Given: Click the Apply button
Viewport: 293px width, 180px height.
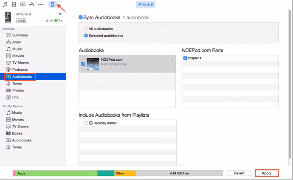Looking at the screenshot, I should 267,173.
